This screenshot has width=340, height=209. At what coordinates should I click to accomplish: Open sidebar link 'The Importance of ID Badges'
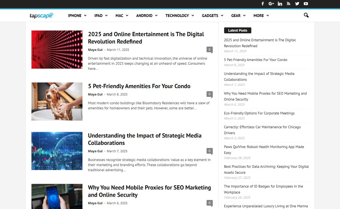pyautogui.click(x=263, y=189)
